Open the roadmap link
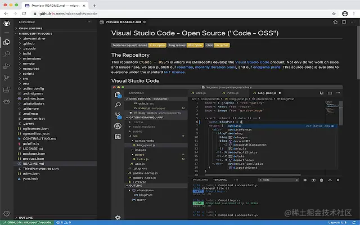 [x=185, y=67]
